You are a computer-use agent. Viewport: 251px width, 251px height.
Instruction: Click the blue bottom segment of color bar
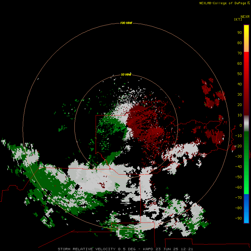[x=246, y=209]
